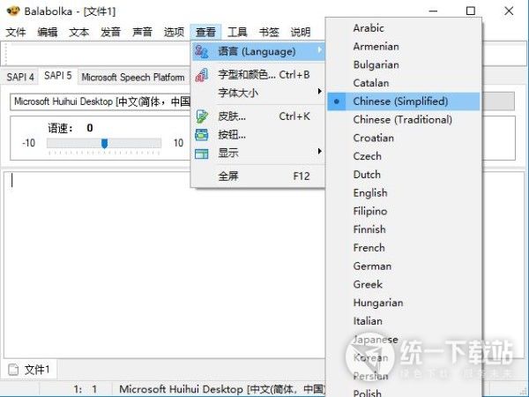The width and height of the screenshot is (529, 397).
Task: Select Greek language
Action: (x=404, y=284)
